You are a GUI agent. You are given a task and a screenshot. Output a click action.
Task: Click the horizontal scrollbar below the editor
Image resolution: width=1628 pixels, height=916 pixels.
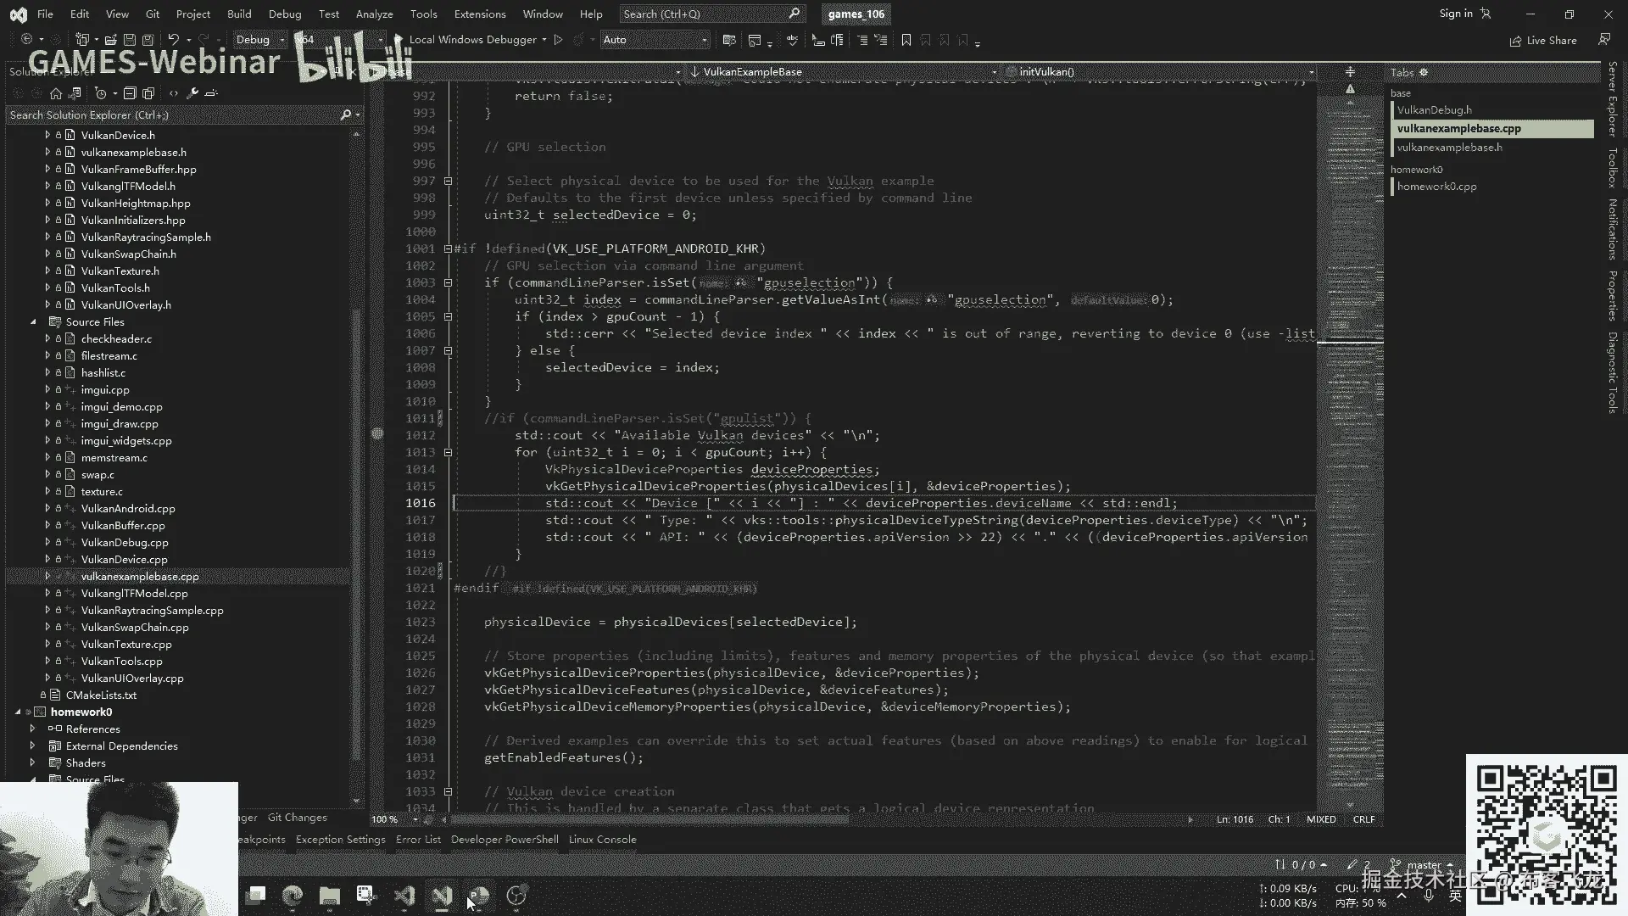649,820
